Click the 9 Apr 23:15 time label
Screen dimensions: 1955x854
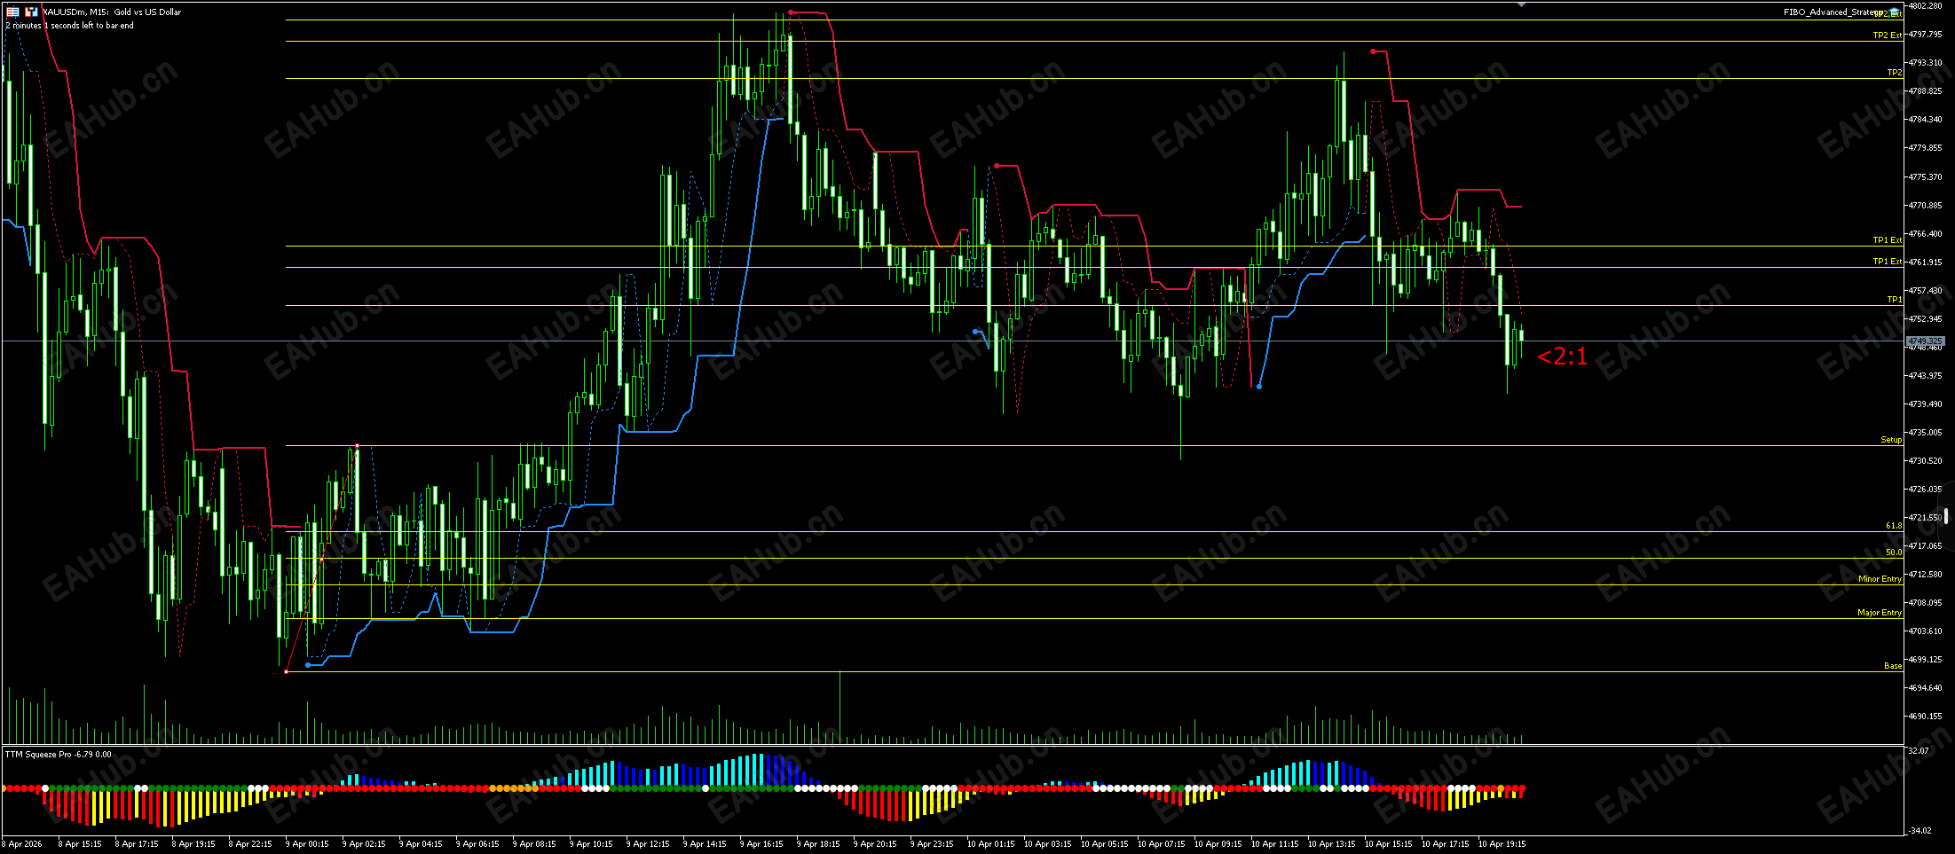(x=932, y=844)
